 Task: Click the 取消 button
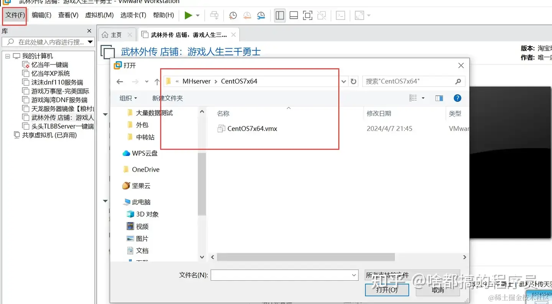438,290
